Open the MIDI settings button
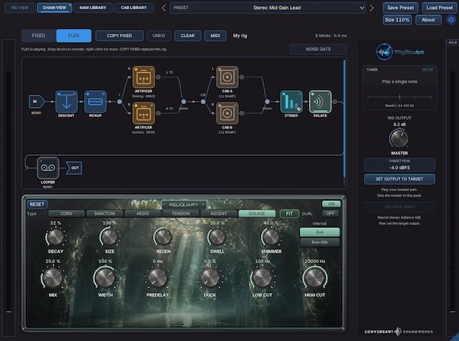 click(215, 36)
